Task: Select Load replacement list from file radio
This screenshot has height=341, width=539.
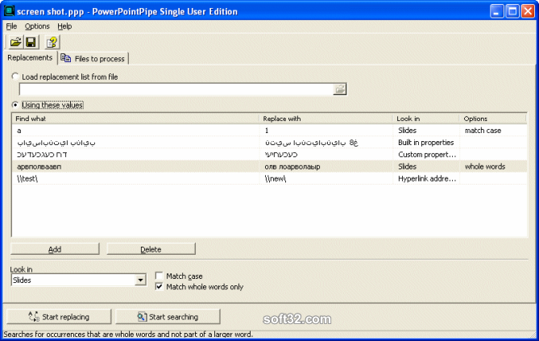Action: (15, 77)
